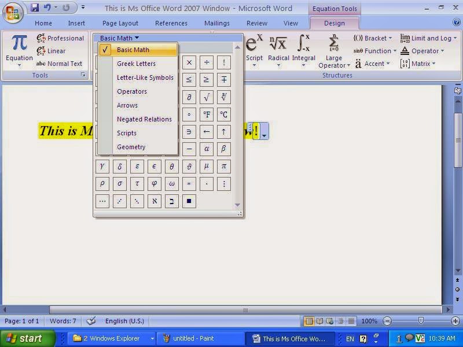
Task: Choose Greek Letters from the menu
Action: pos(136,64)
